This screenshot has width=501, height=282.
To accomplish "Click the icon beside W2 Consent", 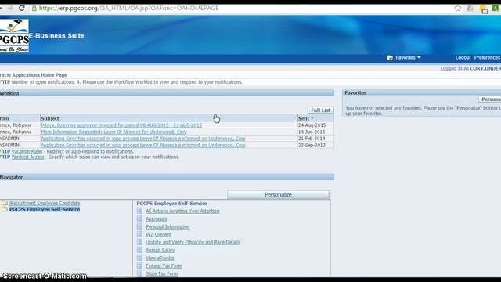I will click(139, 234).
